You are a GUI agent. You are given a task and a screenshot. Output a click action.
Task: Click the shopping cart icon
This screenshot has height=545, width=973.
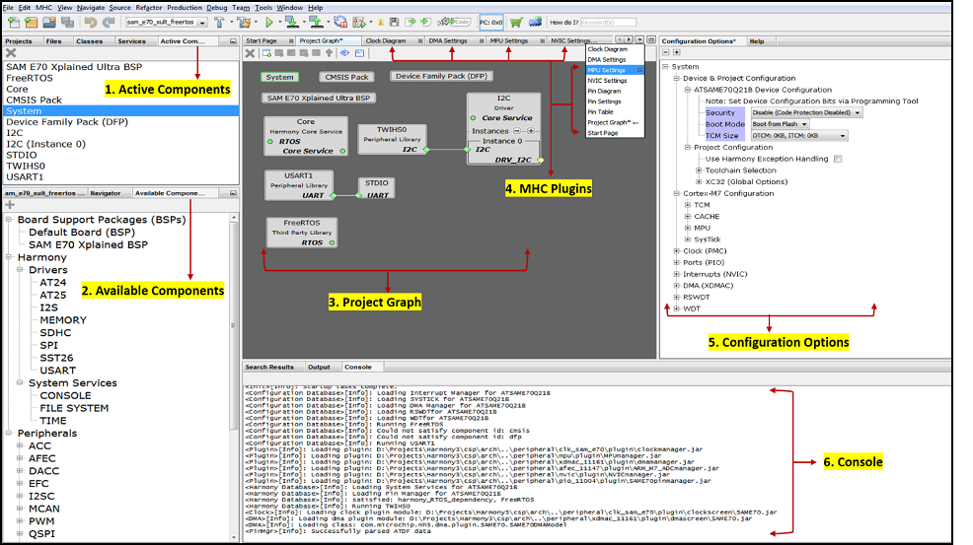[516, 23]
